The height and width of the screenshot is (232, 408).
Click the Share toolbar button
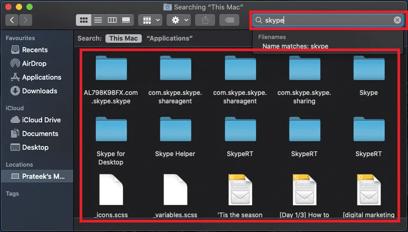click(x=205, y=20)
